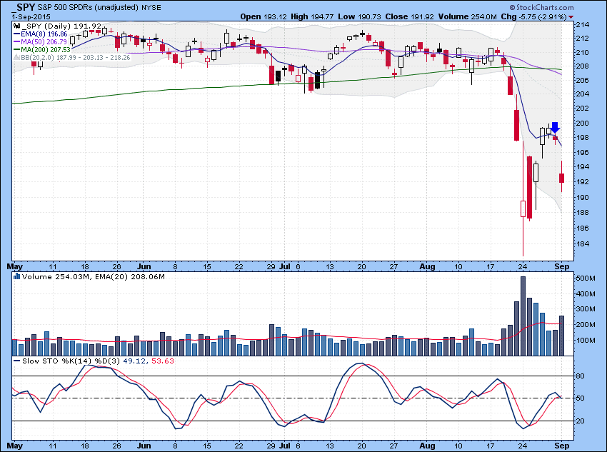
Task: Click the _SPY ticker symbol title
Action: coord(24,7)
